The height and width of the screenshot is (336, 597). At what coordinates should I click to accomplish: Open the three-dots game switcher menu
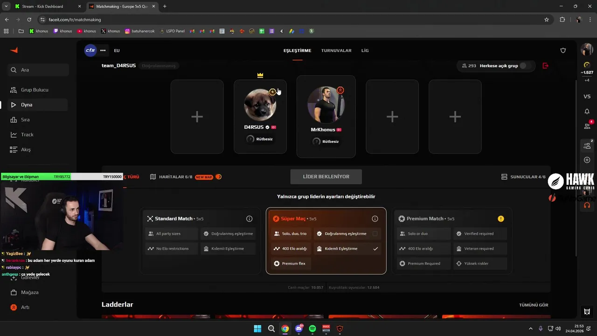103,50
